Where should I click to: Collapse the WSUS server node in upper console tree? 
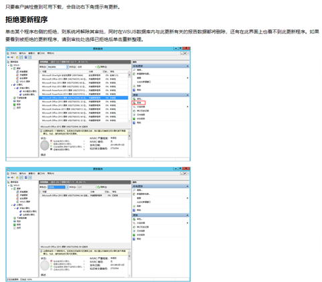tap(9, 66)
